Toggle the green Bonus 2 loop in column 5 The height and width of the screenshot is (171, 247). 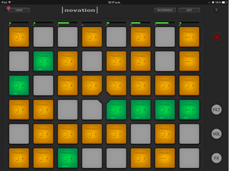click(116, 110)
